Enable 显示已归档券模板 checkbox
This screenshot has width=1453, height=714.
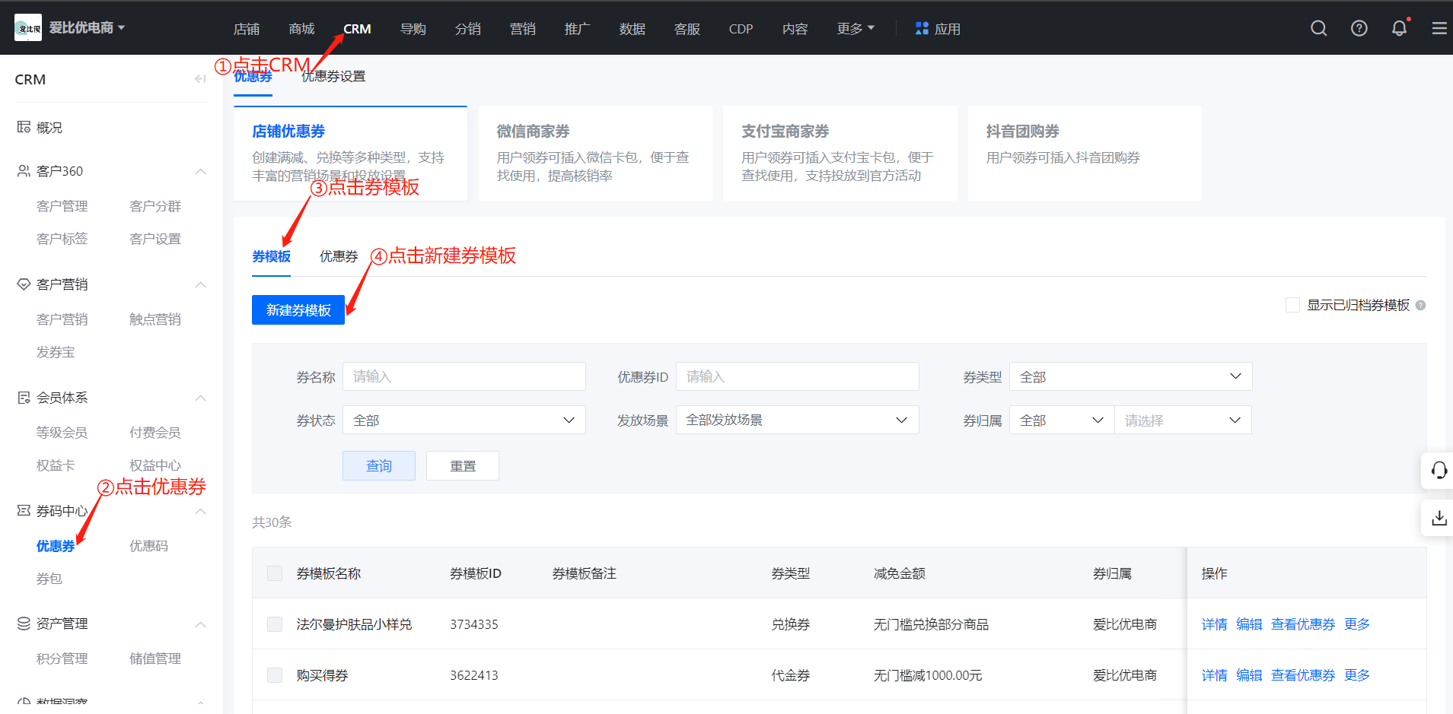pos(1292,305)
